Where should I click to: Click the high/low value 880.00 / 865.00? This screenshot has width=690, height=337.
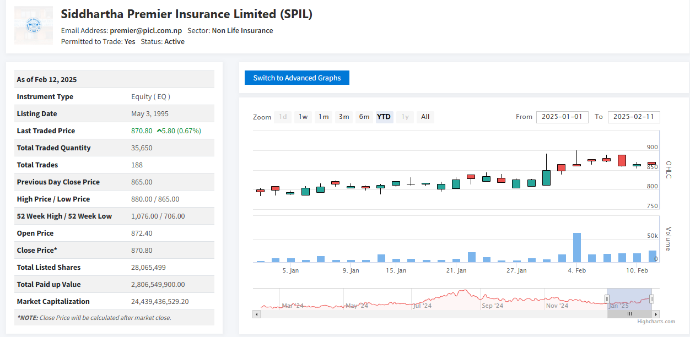point(155,199)
